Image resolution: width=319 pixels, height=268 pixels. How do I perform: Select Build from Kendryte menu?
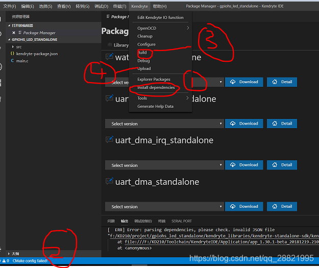pyautogui.click(x=160, y=53)
